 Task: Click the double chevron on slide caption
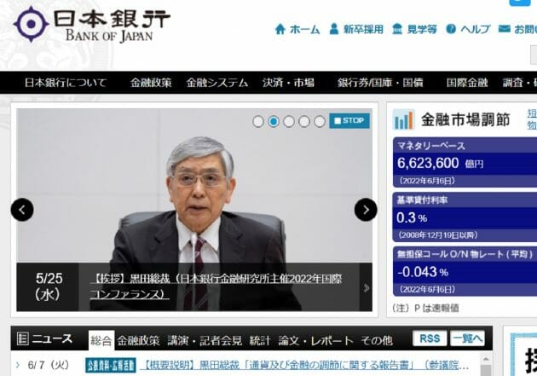[367, 287]
